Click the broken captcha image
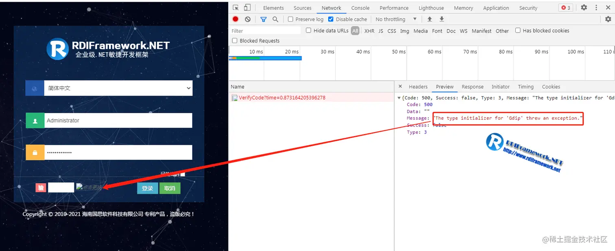Image resolution: width=615 pixels, height=251 pixels. (89, 187)
